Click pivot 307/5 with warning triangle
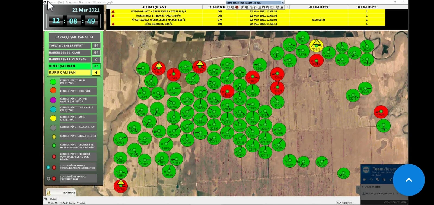 120,186
